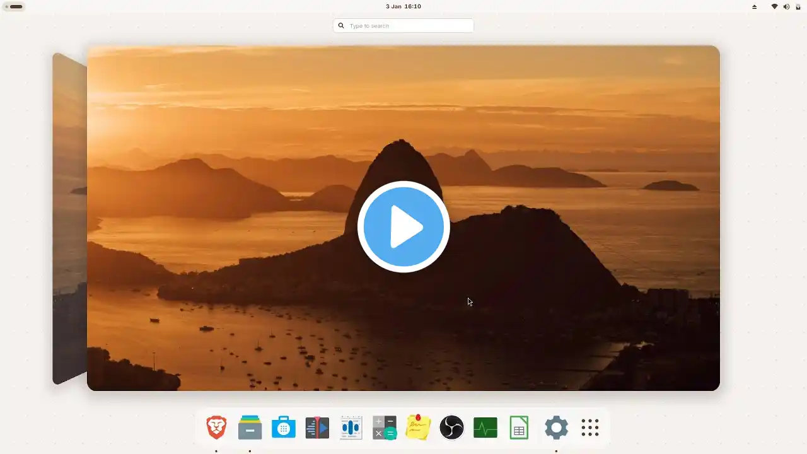This screenshot has height=454, width=807.
Task: Click the Wi-Fi icon in the top bar
Action: point(774,6)
